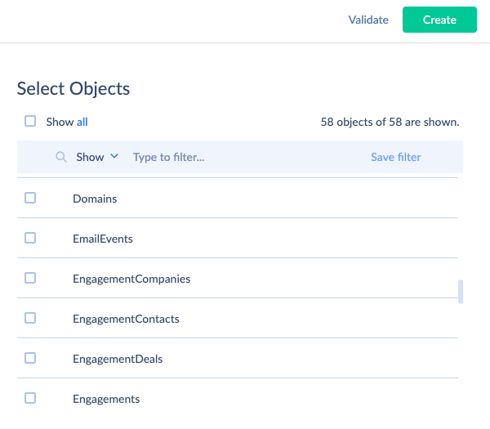The image size is (490, 429).
Task: Check the Engagements object checkbox
Action: [30, 398]
